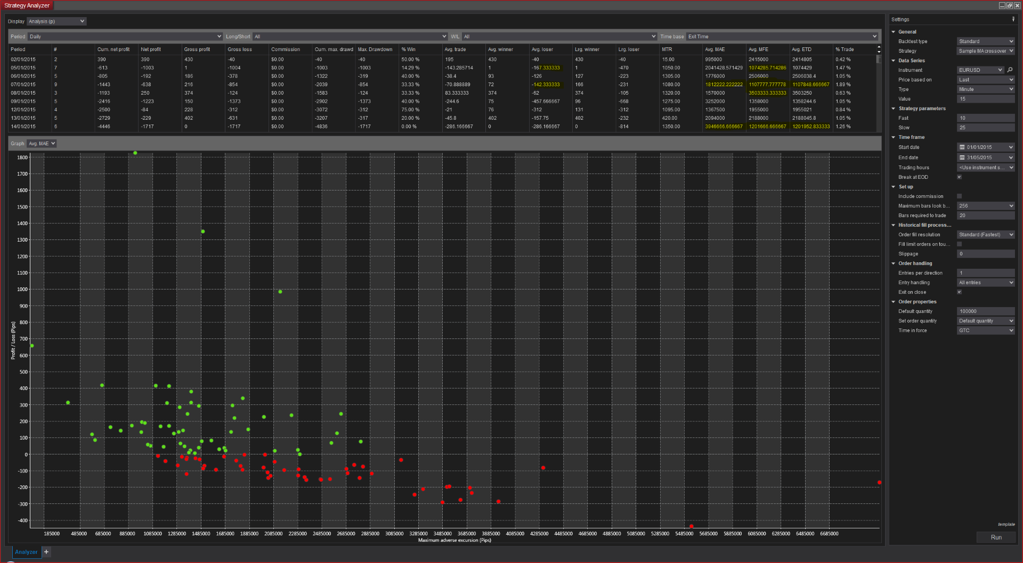1023x563 pixels.
Task: Pin the Settings panel with the pin icon
Action: tap(1013, 19)
